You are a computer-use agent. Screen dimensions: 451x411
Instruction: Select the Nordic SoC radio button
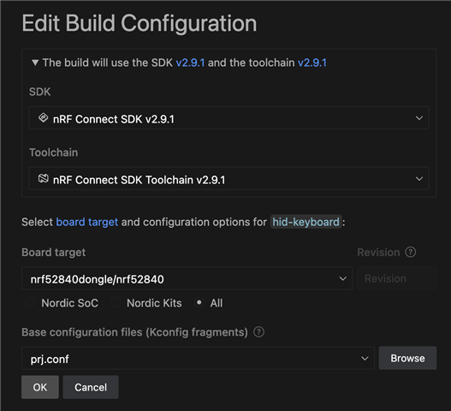coord(30,302)
